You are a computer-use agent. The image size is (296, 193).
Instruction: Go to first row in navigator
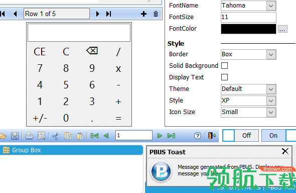pyautogui.click(x=3, y=14)
